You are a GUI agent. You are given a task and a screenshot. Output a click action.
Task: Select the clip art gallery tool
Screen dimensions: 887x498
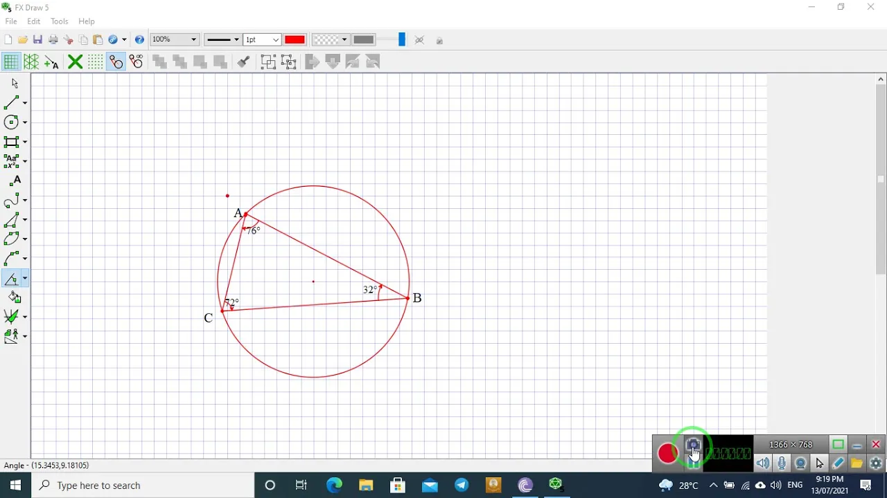[x=12, y=336]
